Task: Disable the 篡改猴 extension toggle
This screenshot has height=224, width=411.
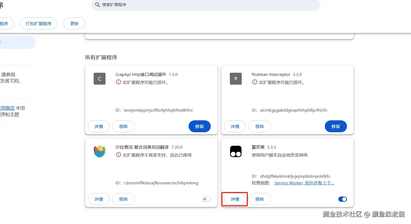Action: point(343,199)
